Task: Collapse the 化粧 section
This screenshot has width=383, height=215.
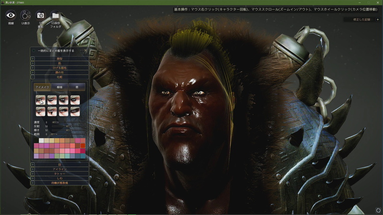Action: pyautogui.click(x=59, y=77)
